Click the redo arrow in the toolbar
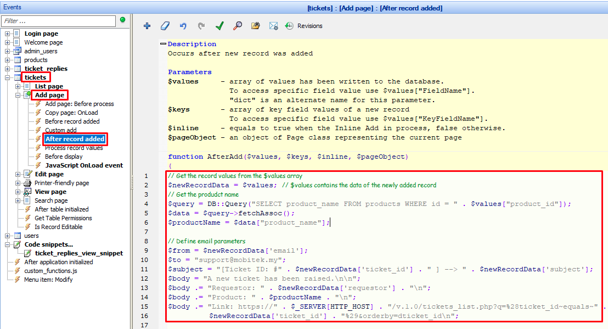The image size is (608, 329). 201,26
